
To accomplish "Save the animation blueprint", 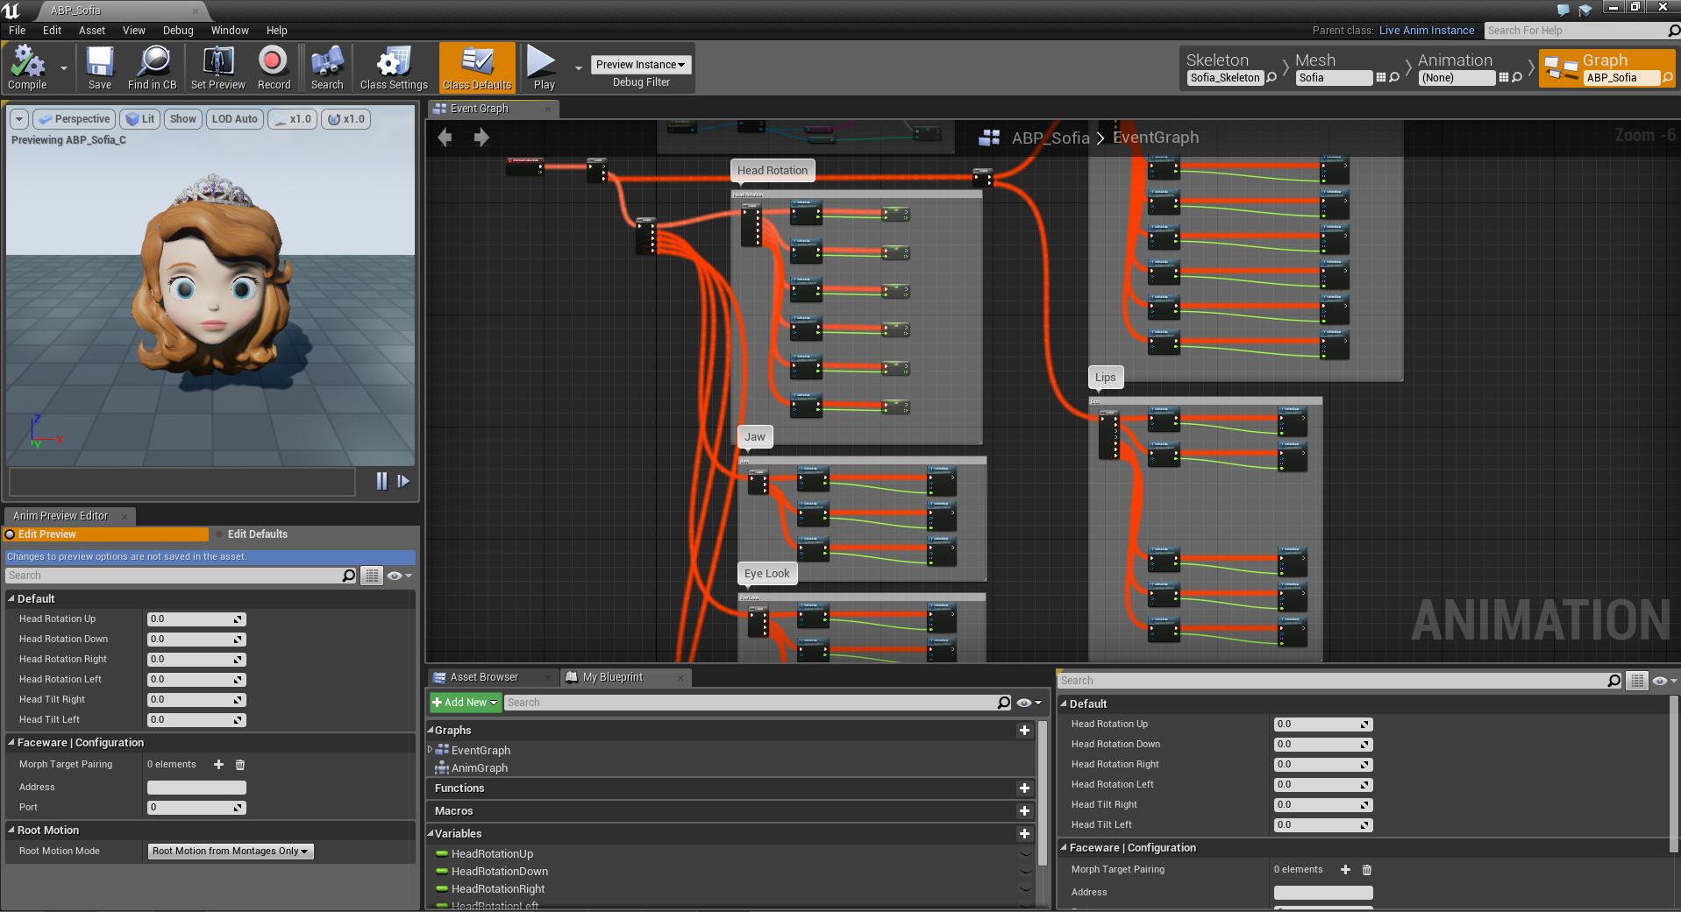I will pyautogui.click(x=100, y=67).
